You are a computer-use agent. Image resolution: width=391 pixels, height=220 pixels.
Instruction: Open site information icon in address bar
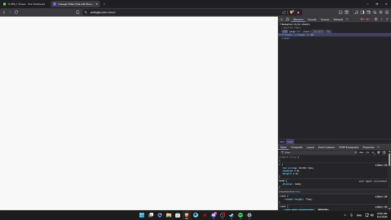[86, 12]
